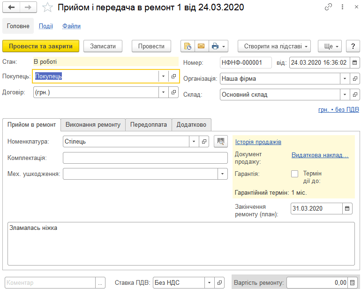Click the Записати button

pos(103,46)
